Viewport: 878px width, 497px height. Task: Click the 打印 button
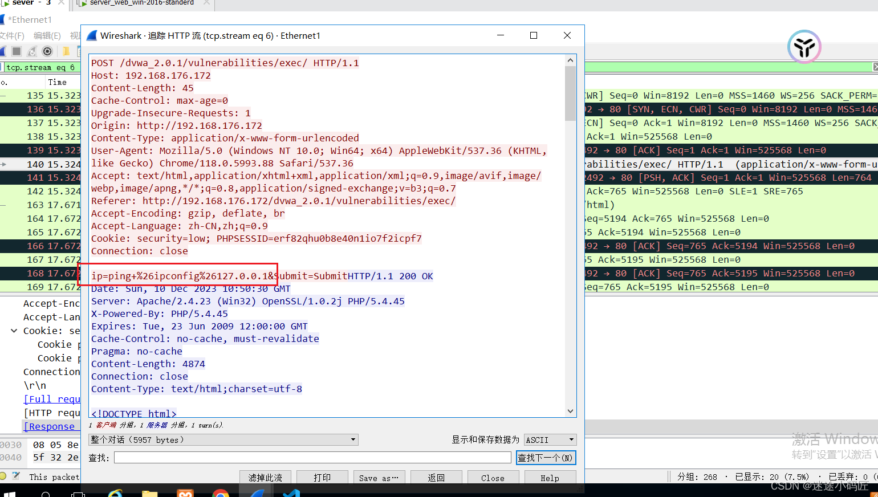[322, 478]
